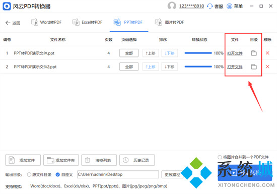The width and height of the screenshot is (277, 194).
Task: Click the 页数 column header
Action: tap(108, 40)
